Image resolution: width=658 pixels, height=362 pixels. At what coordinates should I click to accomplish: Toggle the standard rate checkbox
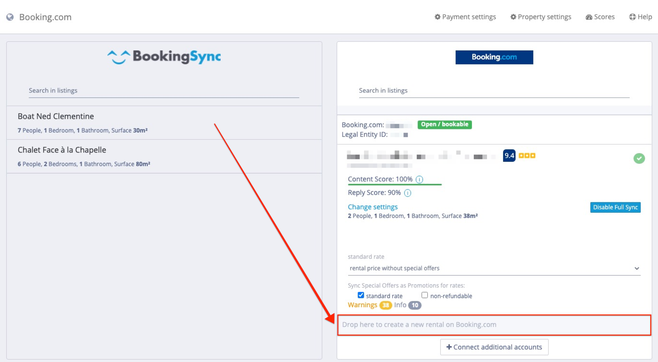(x=361, y=295)
